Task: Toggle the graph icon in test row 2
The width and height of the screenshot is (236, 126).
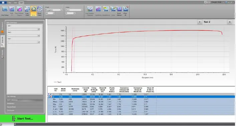Action: tap(51, 97)
